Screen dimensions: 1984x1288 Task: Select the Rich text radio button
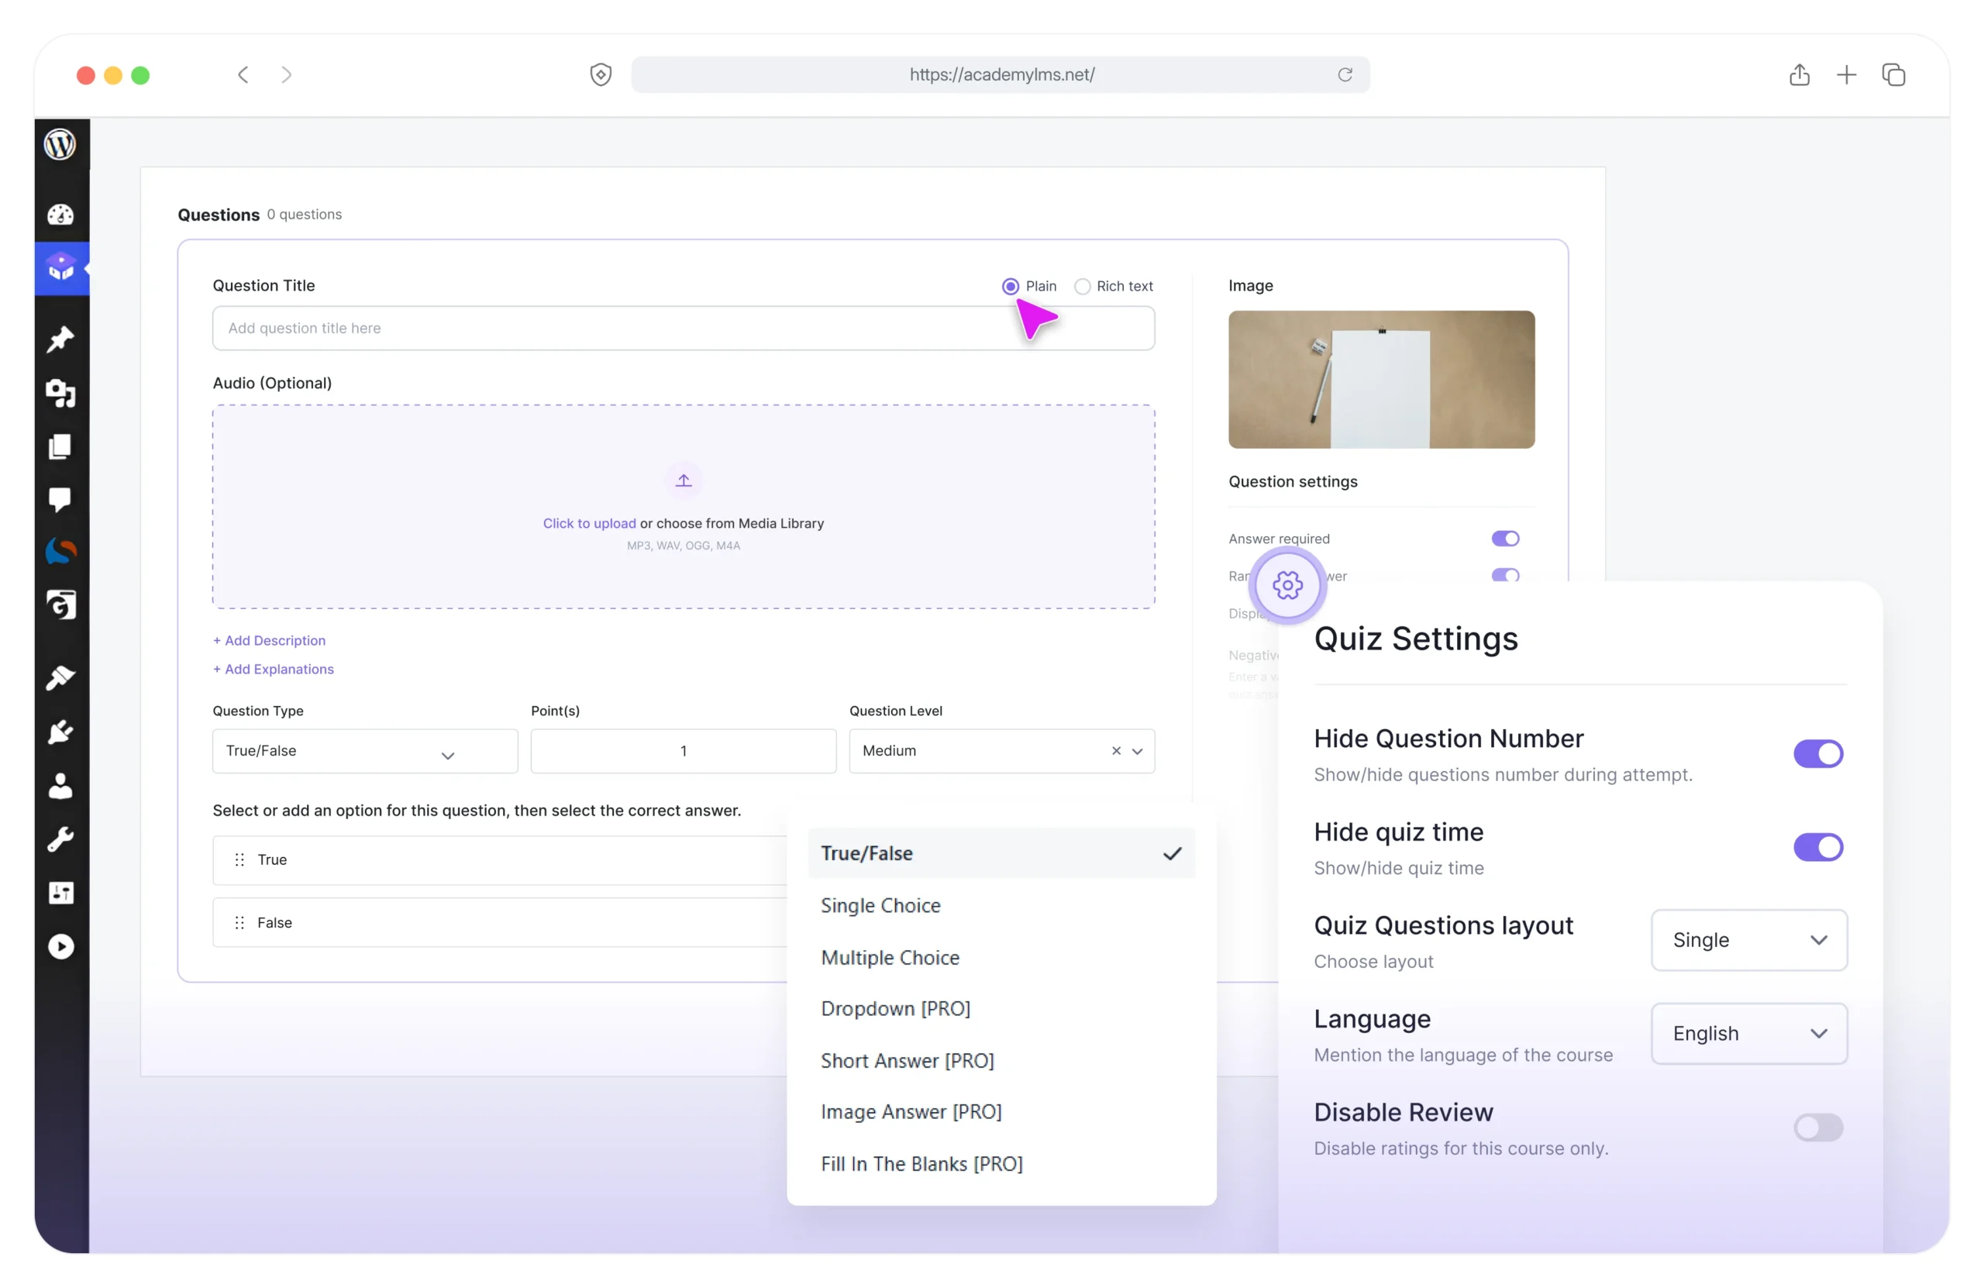click(x=1082, y=287)
